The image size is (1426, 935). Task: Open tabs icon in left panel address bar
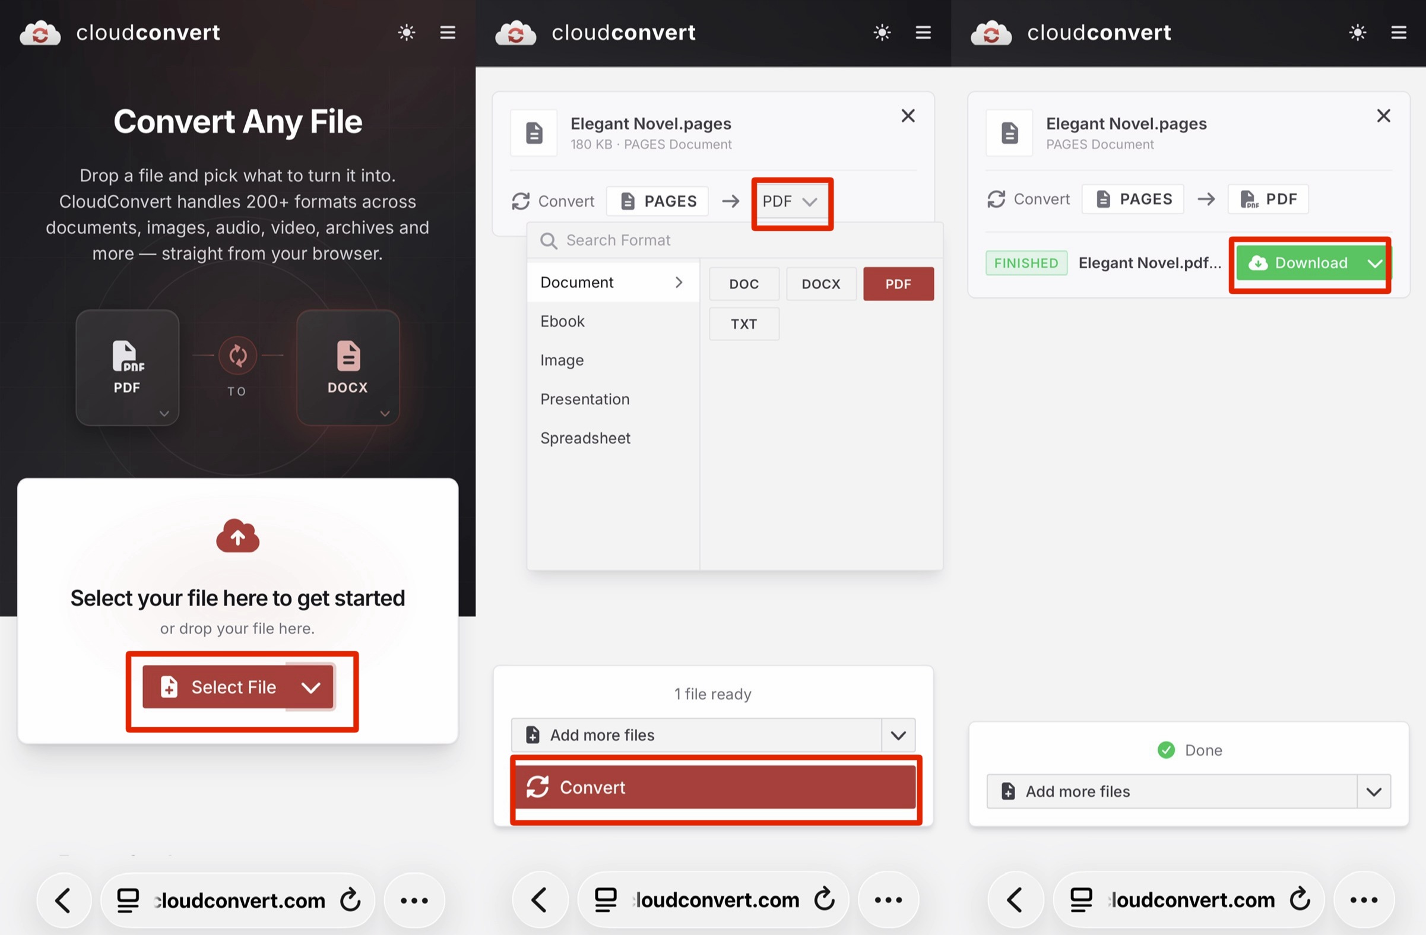[128, 900]
